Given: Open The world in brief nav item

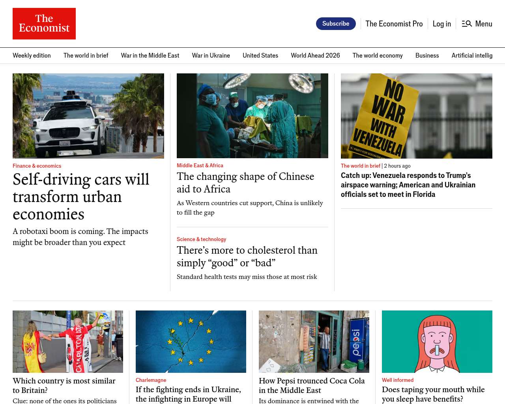Looking at the screenshot, I should 86,56.
